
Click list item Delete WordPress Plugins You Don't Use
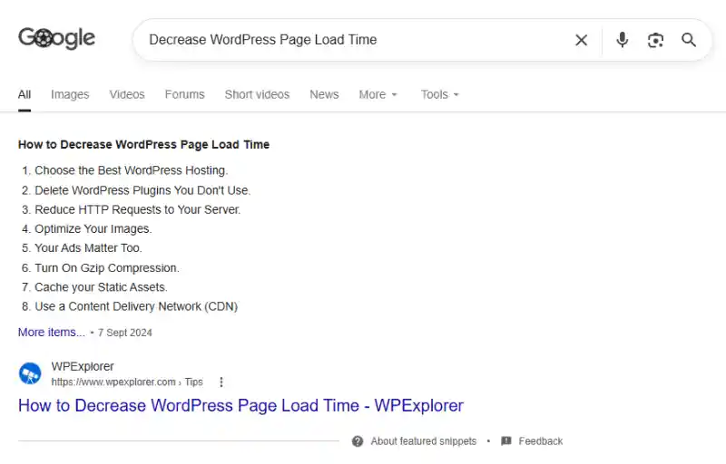(x=142, y=190)
